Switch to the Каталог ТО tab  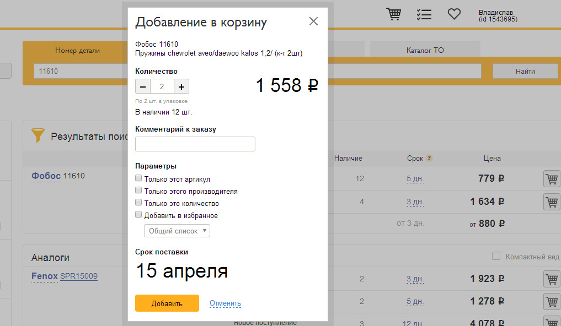coord(425,50)
